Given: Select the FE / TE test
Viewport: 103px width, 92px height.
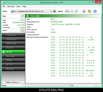Looking at the screenshot, I should [13, 65].
